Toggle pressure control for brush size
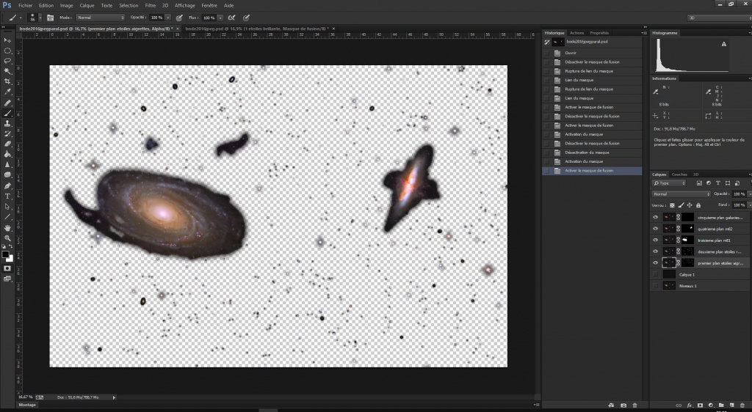Screen dimensions: 752x412 tap(246, 18)
